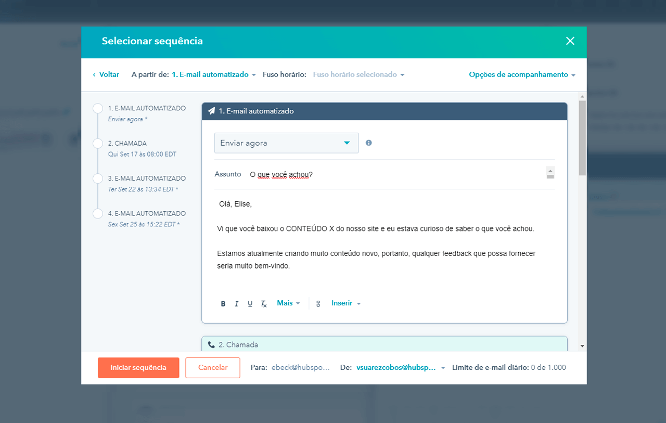666x423 pixels.
Task: Open the Enviar agora dropdown
Action: [x=286, y=143]
